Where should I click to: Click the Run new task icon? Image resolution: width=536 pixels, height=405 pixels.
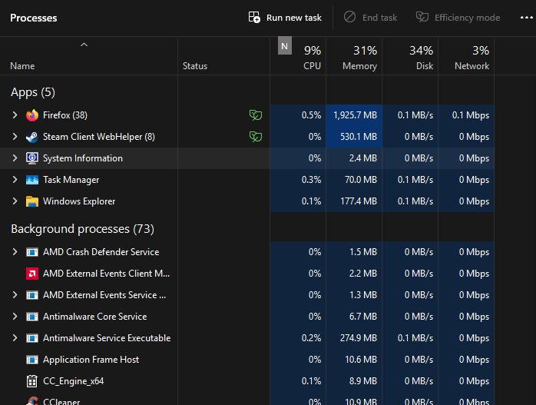click(x=254, y=17)
